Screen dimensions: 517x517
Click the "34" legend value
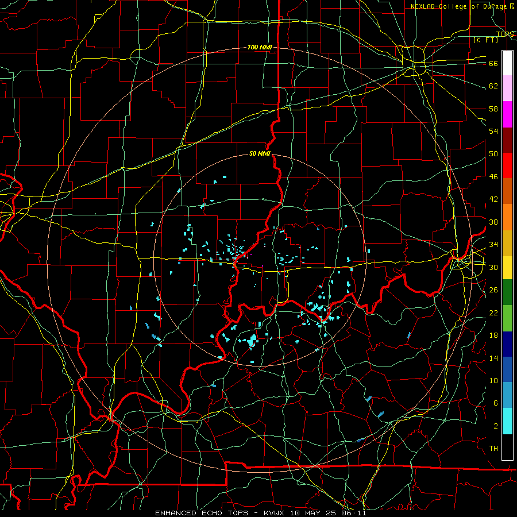coord(493,245)
